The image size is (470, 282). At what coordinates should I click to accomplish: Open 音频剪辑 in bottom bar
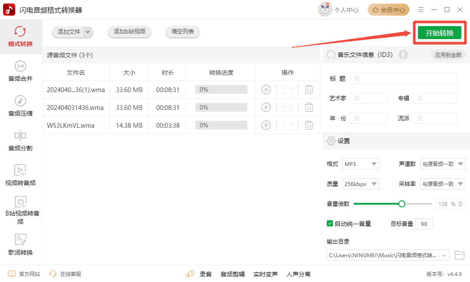click(x=233, y=274)
